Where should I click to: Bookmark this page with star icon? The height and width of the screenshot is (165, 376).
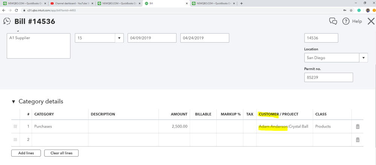tap(351, 10)
